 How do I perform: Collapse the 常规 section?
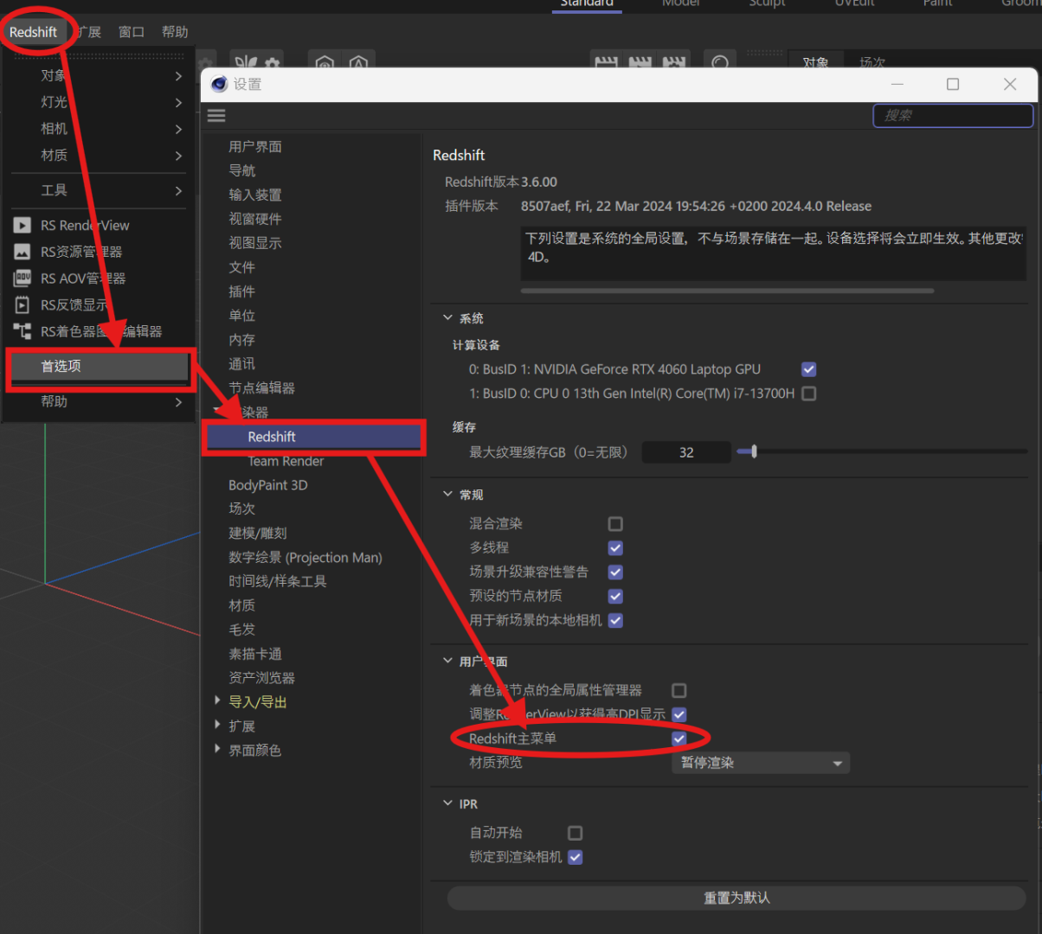pos(447,495)
